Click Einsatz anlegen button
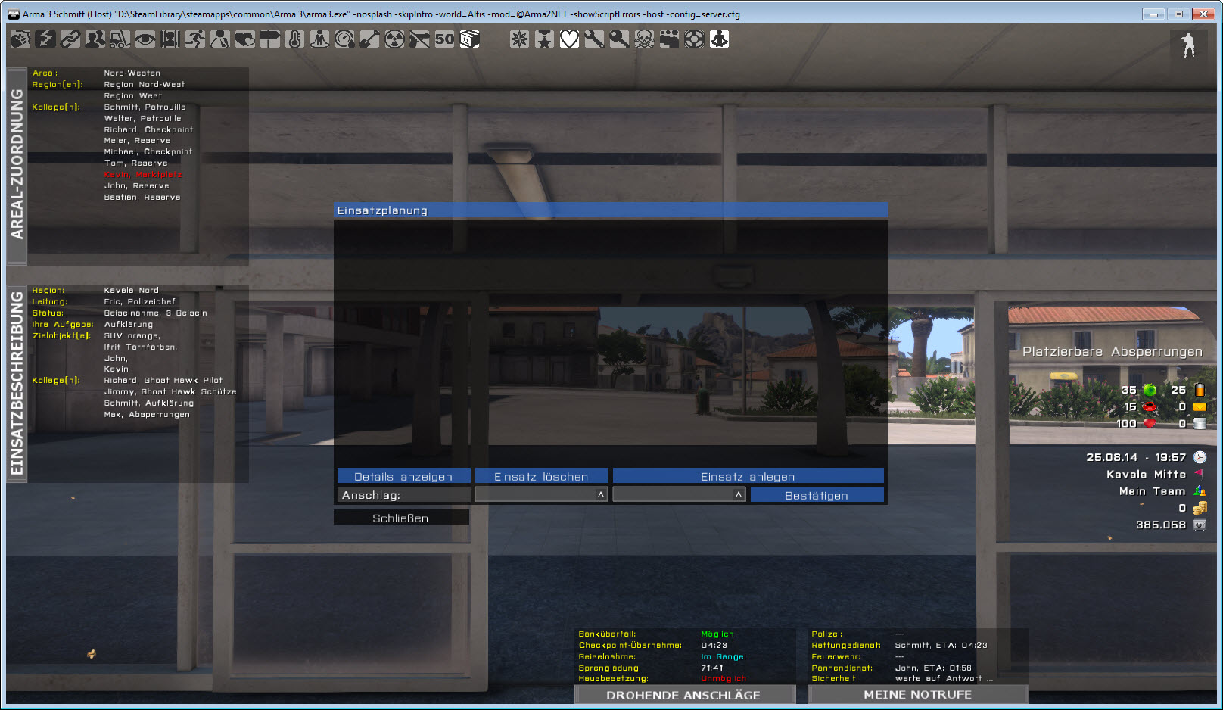This screenshot has width=1223, height=710. (748, 476)
